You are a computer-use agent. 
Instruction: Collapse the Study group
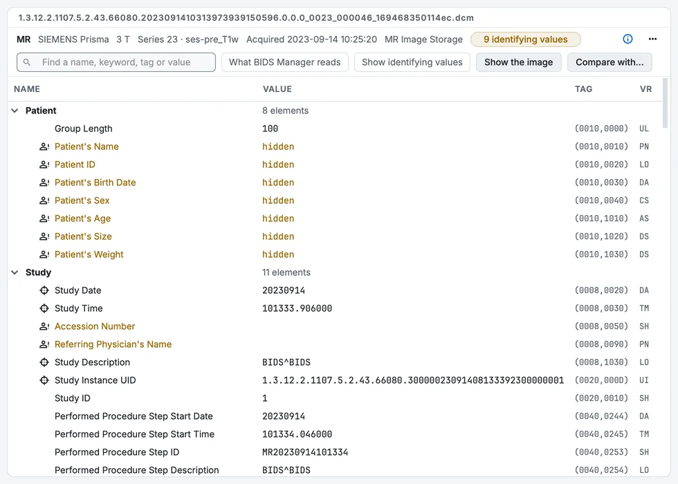click(x=15, y=272)
